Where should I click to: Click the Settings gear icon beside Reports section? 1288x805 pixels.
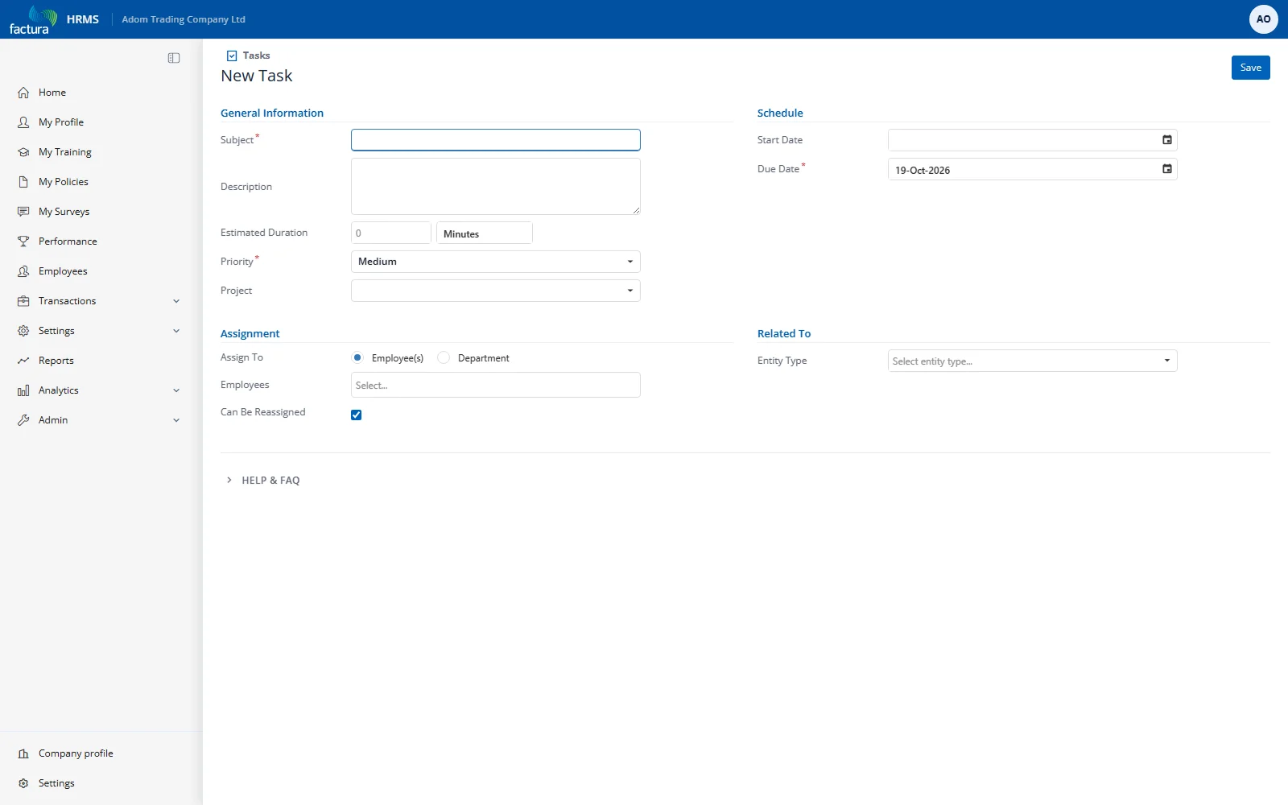(23, 331)
